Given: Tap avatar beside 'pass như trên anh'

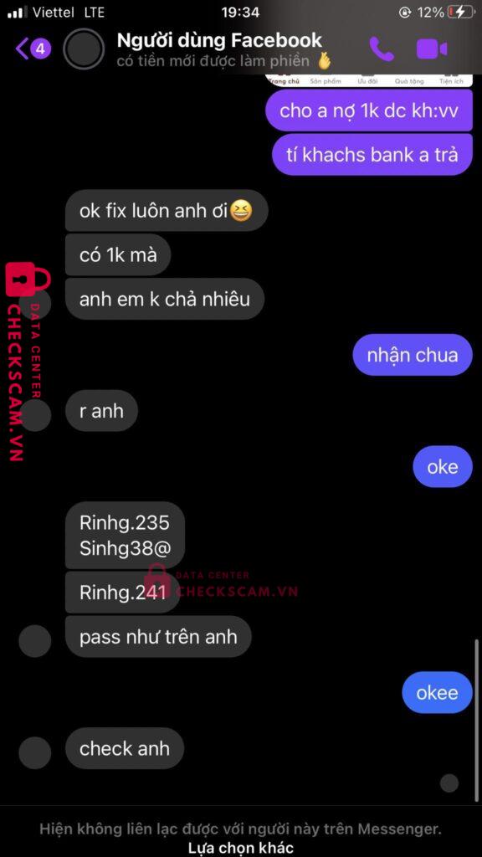Looking at the screenshot, I should [x=35, y=640].
